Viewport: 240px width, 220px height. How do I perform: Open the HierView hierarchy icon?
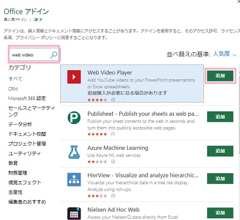(x=74, y=179)
